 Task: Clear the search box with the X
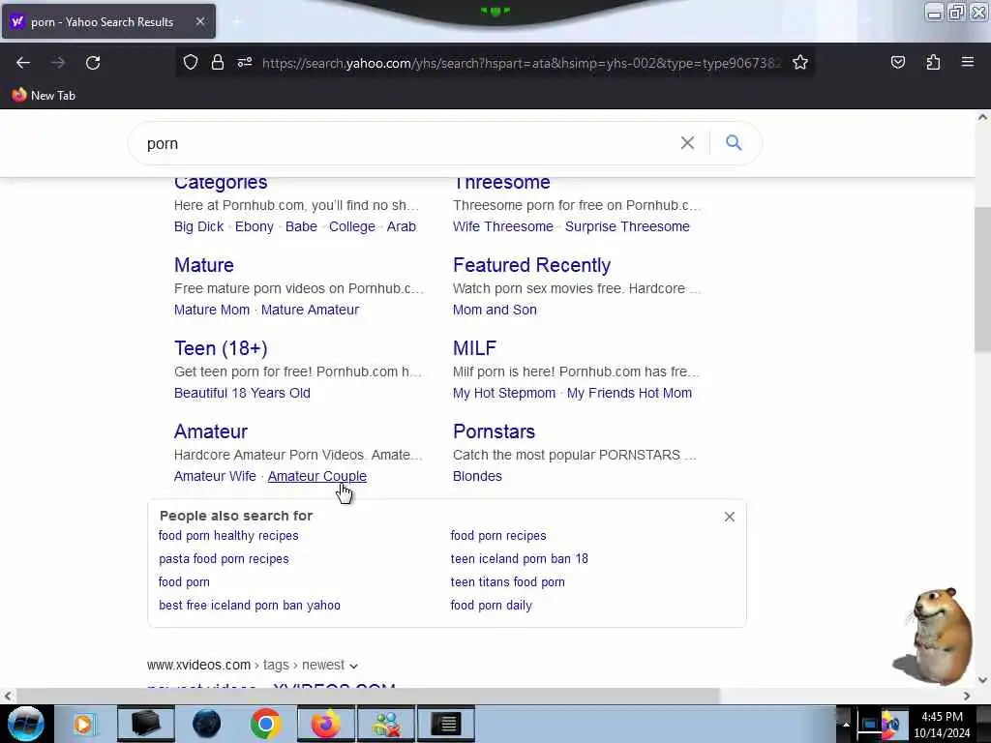[688, 143]
